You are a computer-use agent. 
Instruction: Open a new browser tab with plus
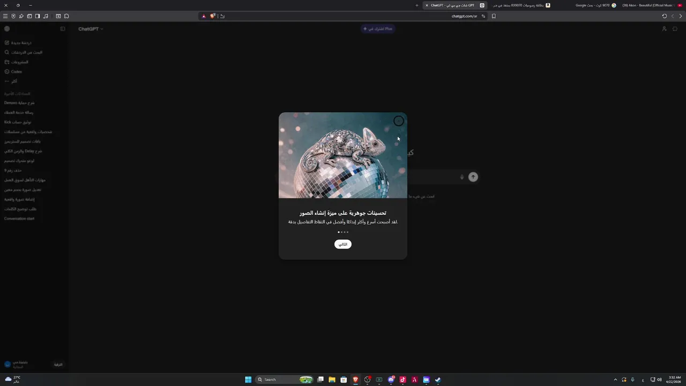click(417, 5)
